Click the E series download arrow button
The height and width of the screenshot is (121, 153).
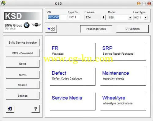103,17
